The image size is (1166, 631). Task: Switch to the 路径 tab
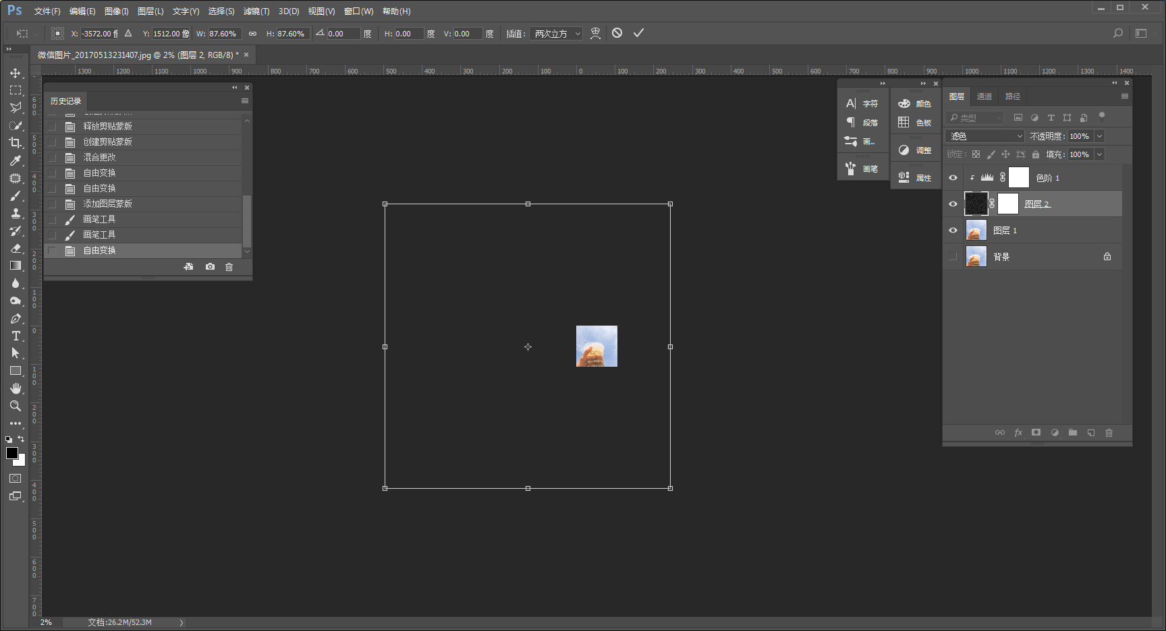point(1013,96)
